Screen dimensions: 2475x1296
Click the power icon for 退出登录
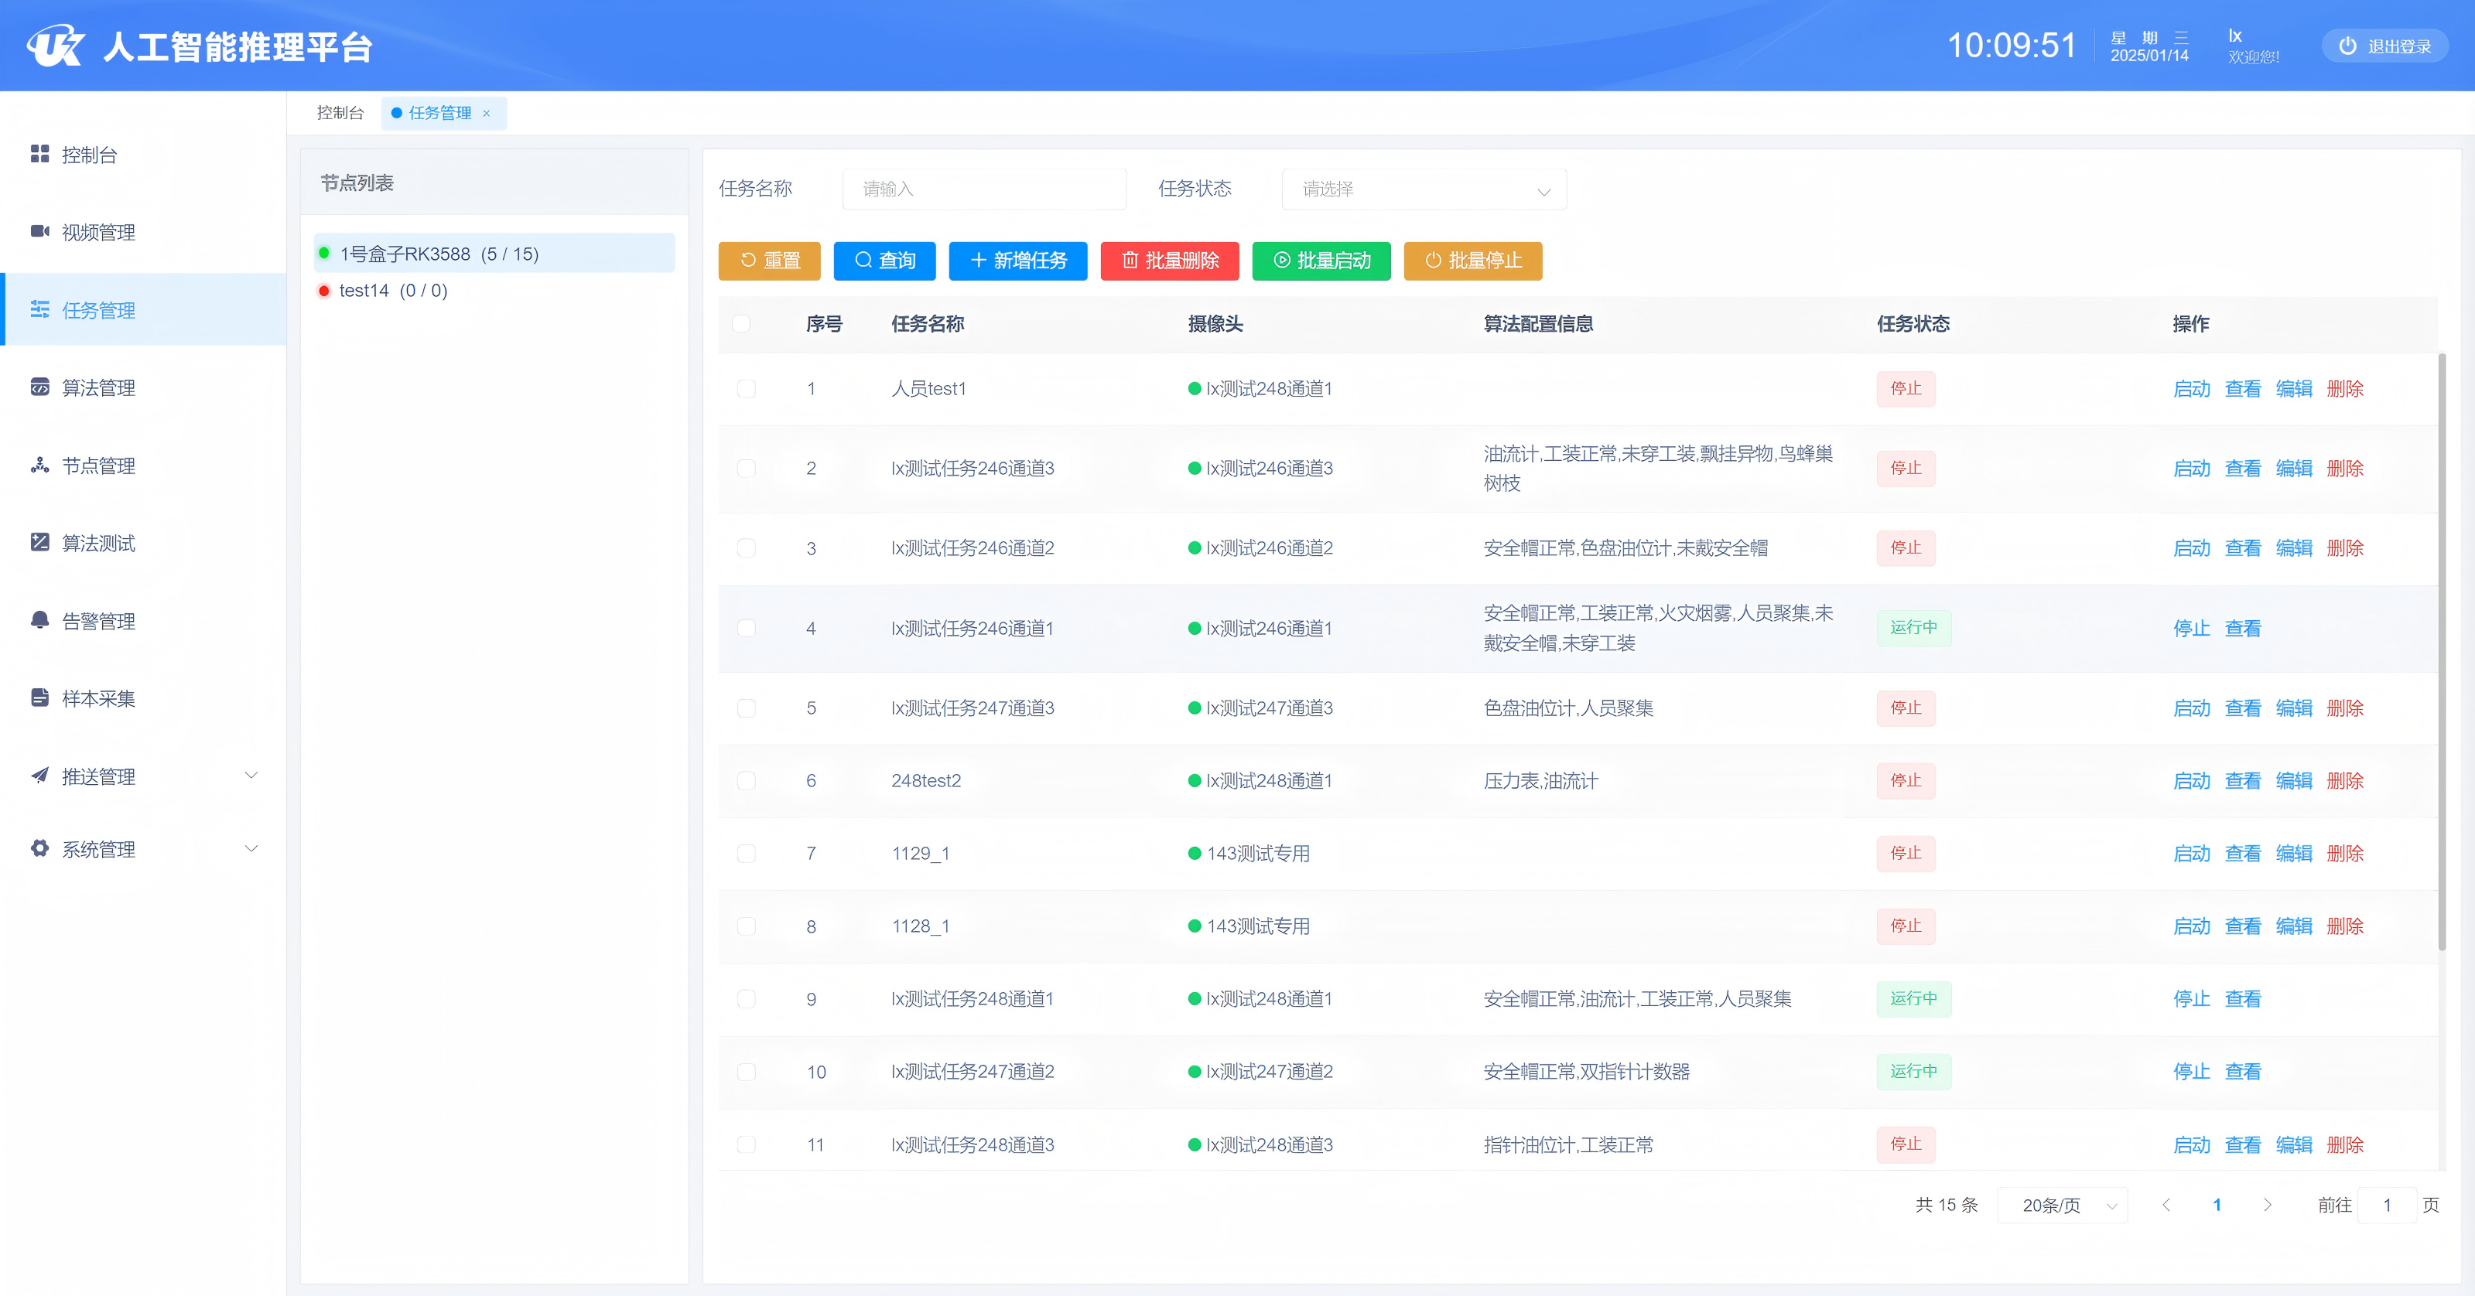click(x=2347, y=46)
